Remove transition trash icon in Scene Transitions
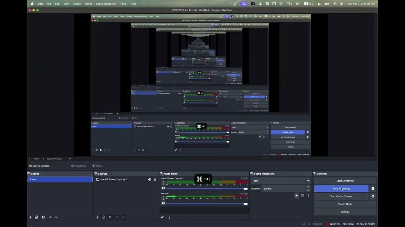Viewport: 405px width, 227px height. click(302, 195)
